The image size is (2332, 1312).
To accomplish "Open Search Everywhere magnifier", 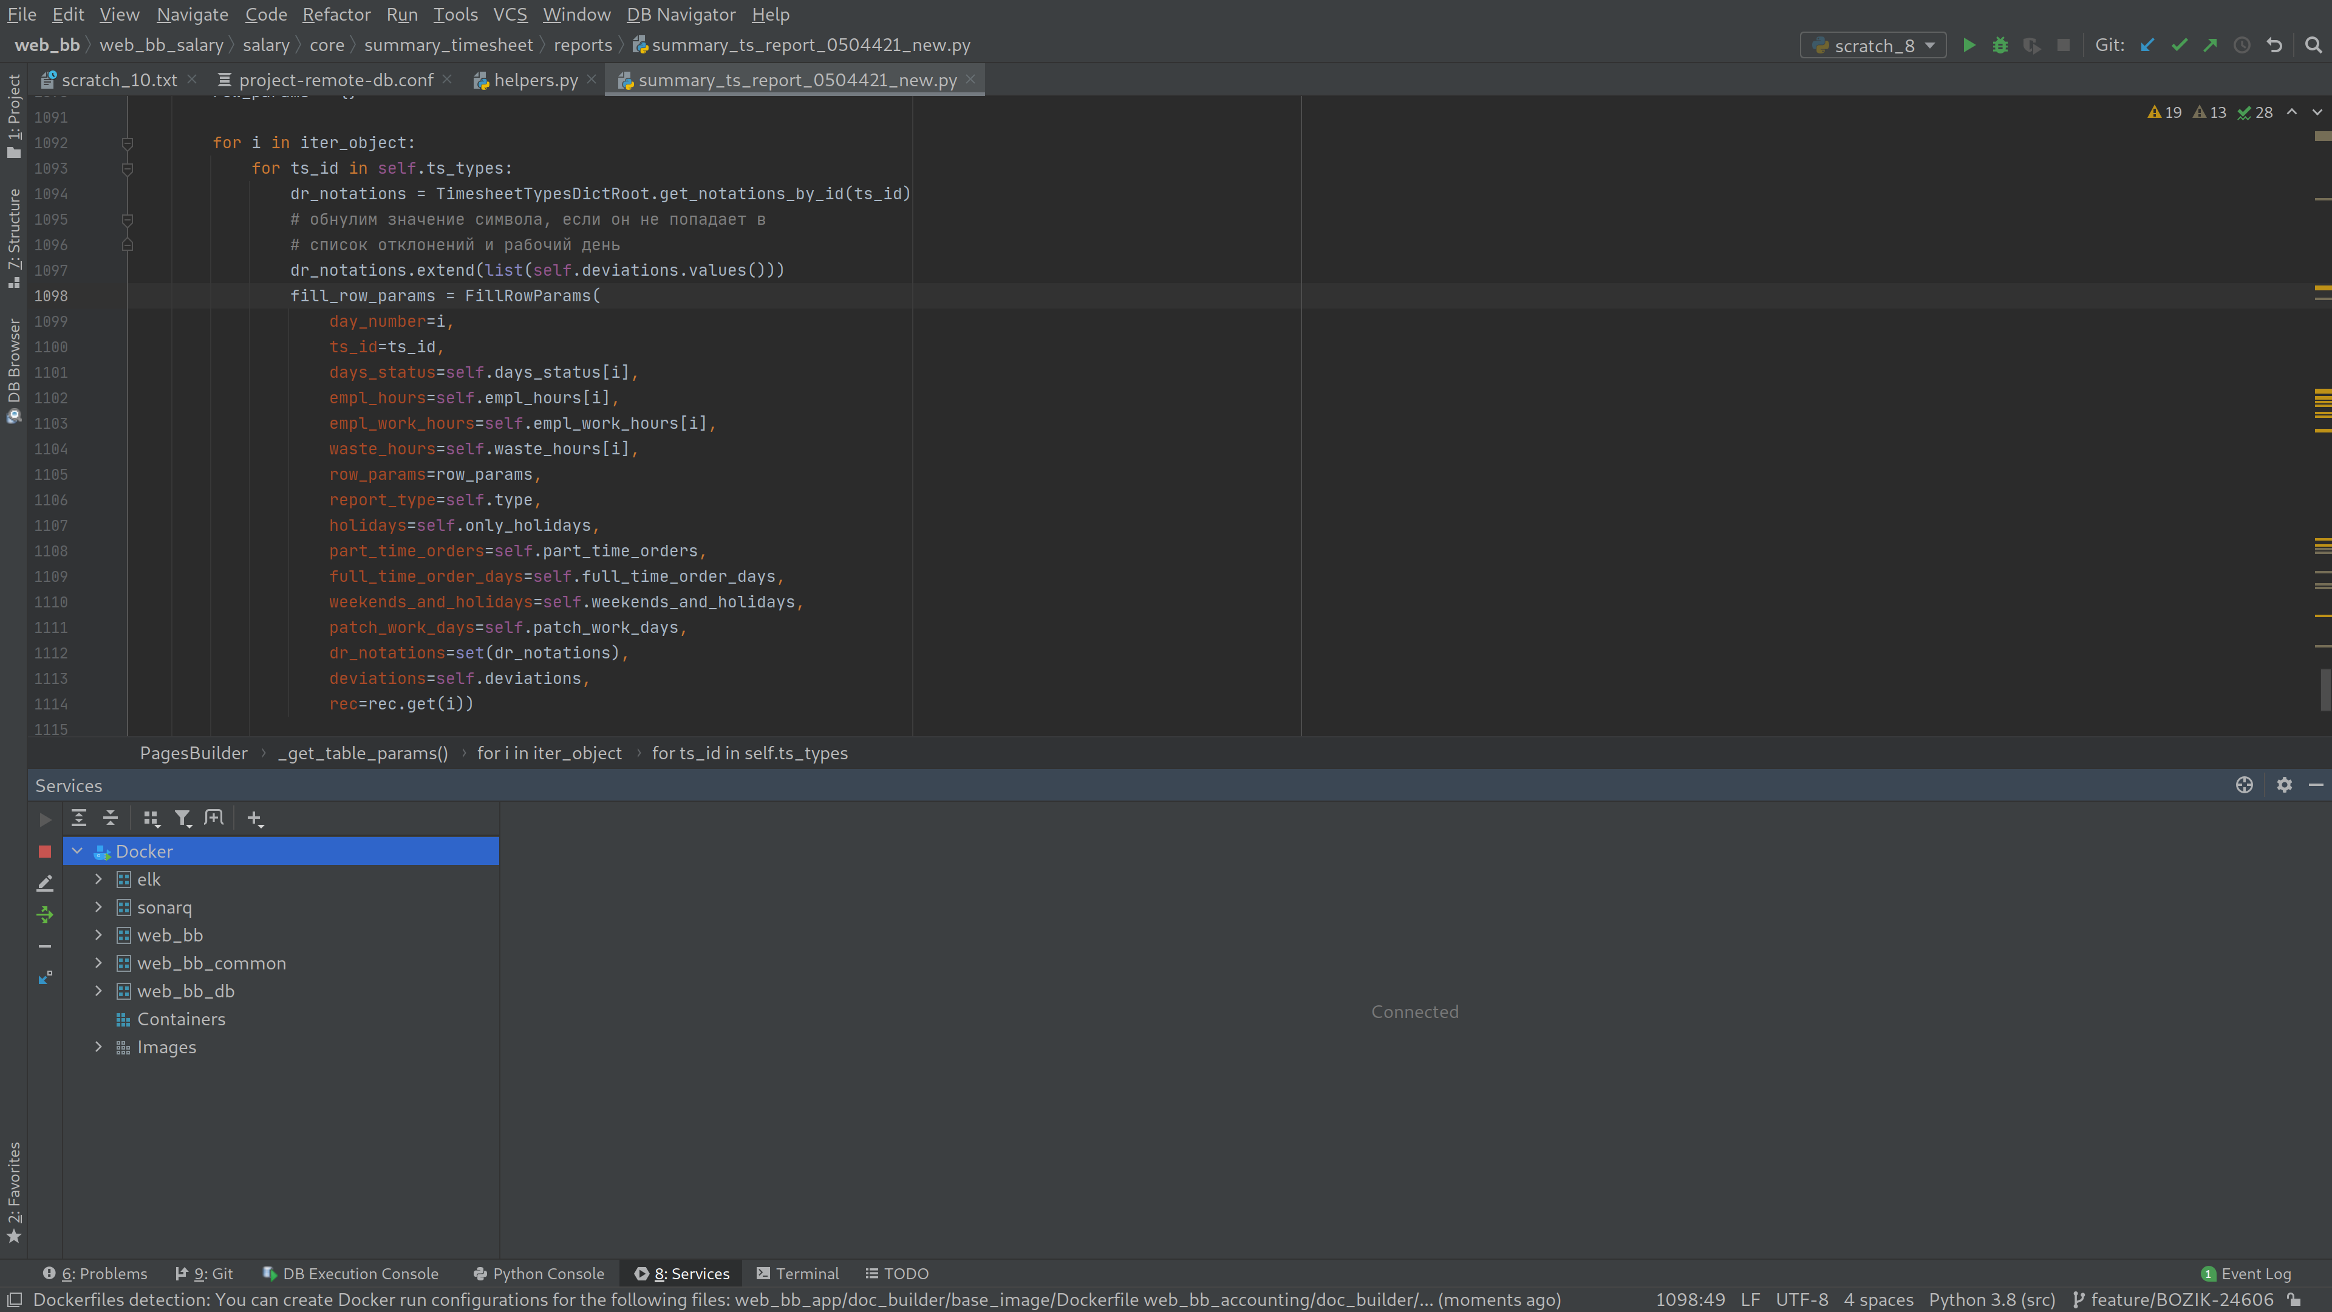I will pyautogui.click(x=2313, y=46).
